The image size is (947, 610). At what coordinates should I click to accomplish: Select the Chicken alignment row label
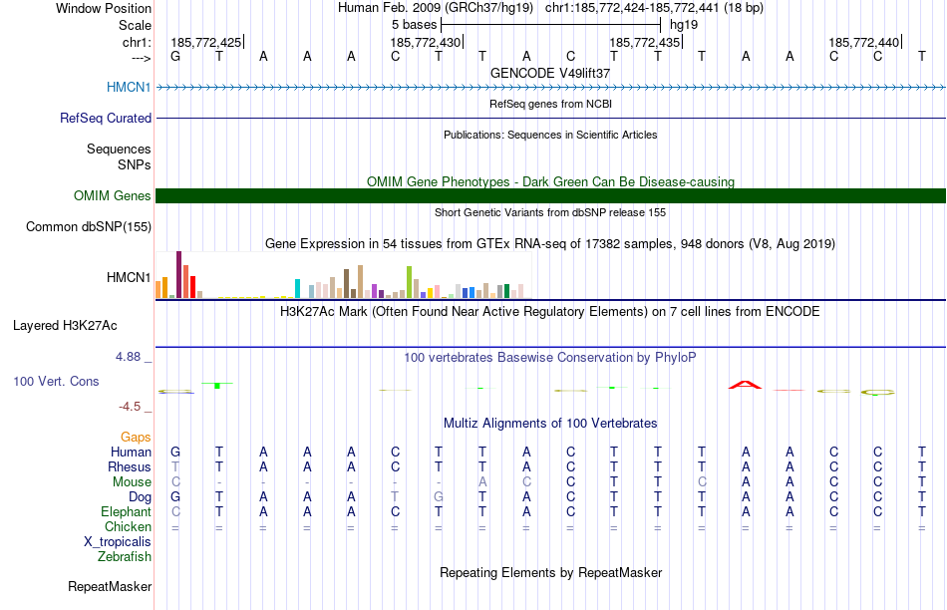[128, 526]
